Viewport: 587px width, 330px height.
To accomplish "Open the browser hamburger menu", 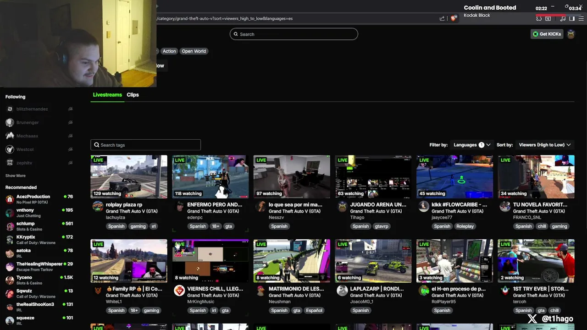I will coord(581,18).
